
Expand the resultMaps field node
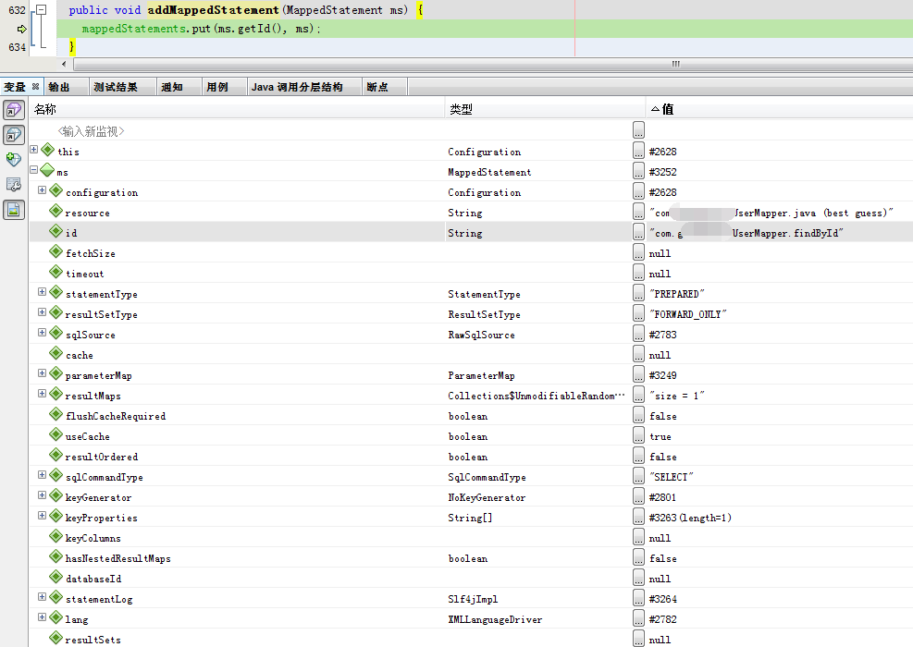[42, 394]
